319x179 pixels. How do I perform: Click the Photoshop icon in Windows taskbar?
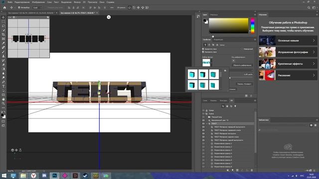[54, 176]
